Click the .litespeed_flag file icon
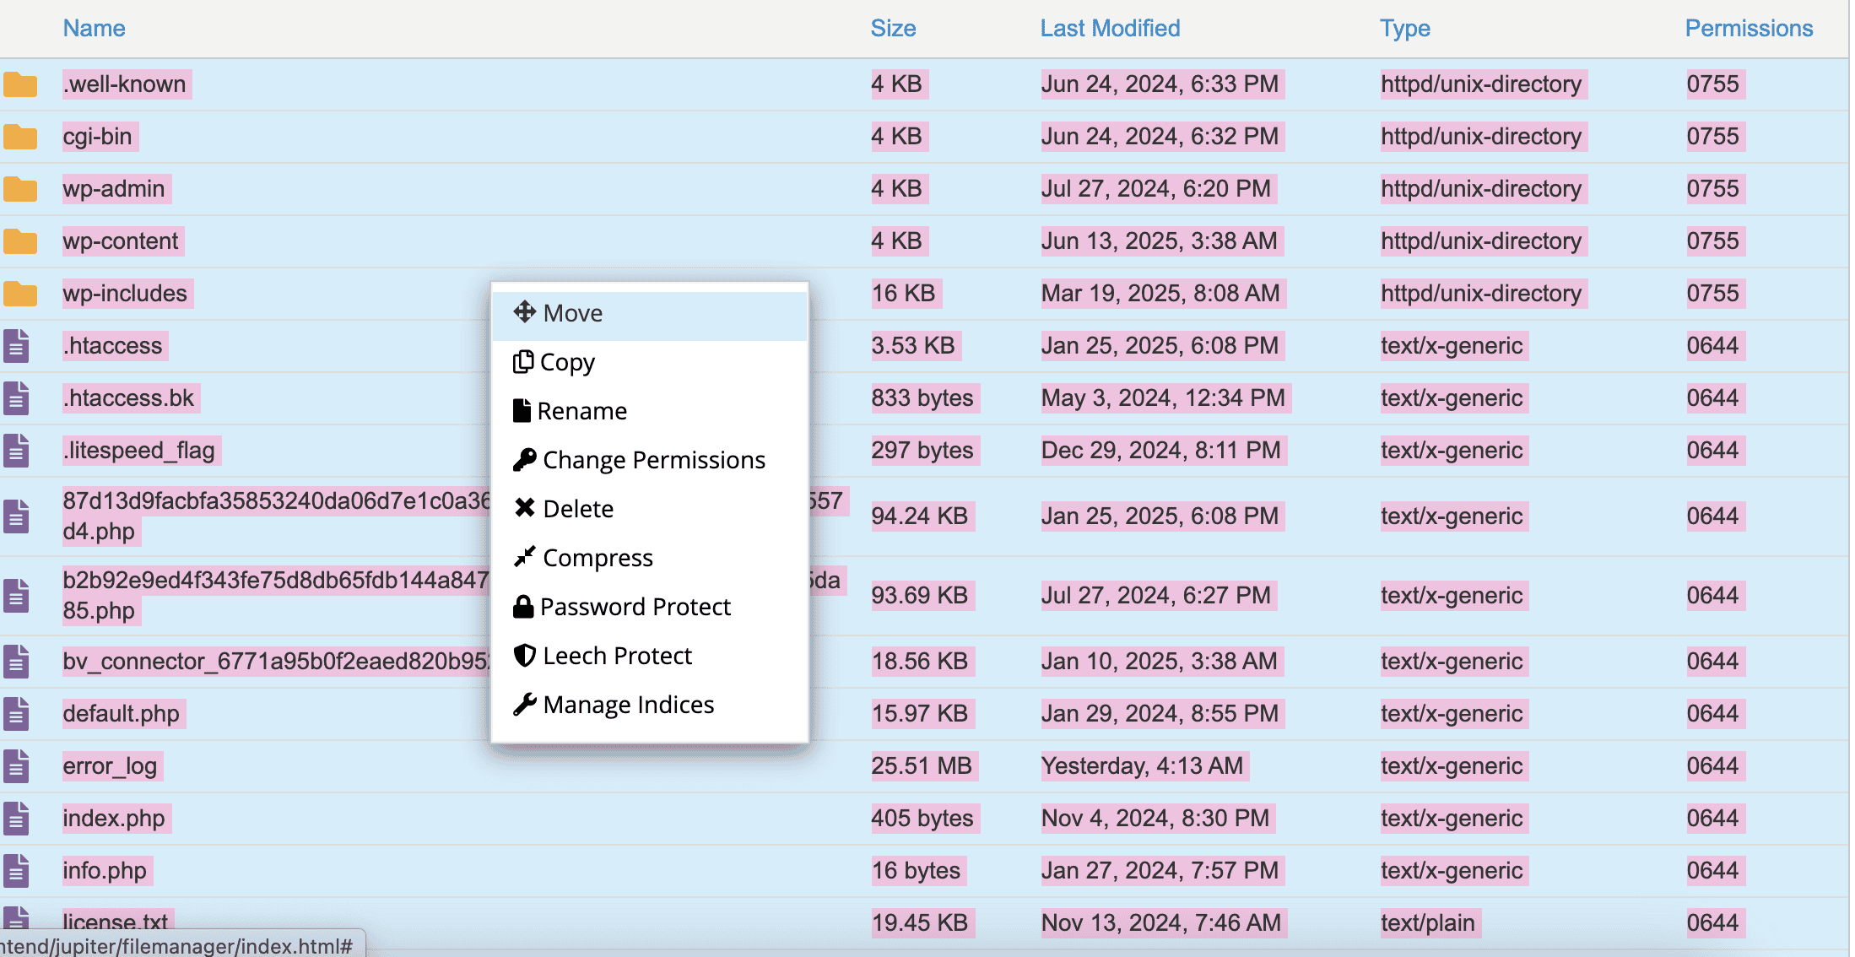1855x957 pixels. [x=16, y=451]
